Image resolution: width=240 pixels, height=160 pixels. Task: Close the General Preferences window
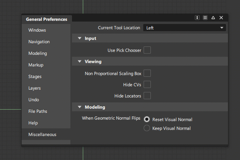click(x=221, y=18)
